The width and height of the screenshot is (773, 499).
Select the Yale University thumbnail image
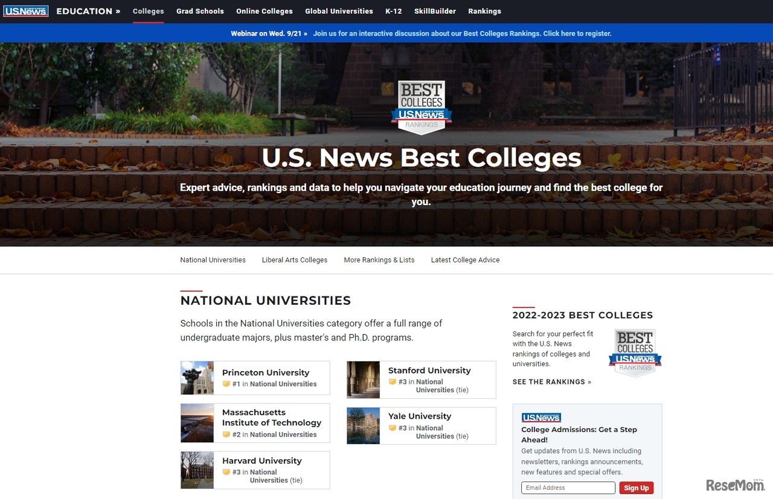[363, 426]
